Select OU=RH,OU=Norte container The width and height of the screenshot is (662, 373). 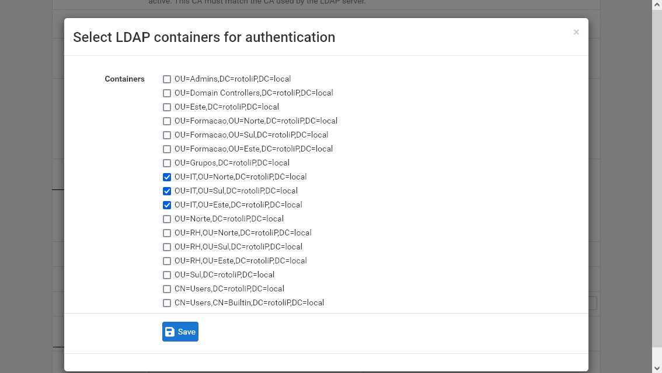pyautogui.click(x=166, y=233)
